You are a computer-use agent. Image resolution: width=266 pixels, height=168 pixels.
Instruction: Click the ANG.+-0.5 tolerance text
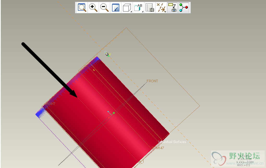243,165
